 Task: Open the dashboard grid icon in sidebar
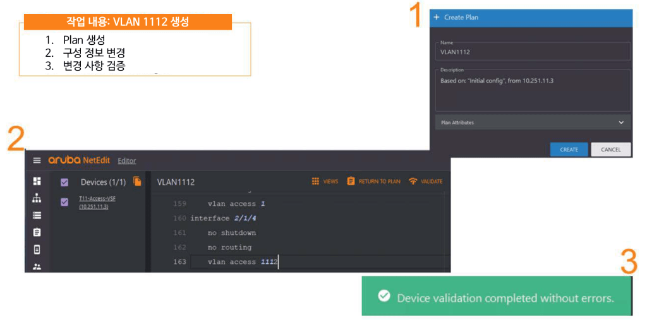point(37,182)
